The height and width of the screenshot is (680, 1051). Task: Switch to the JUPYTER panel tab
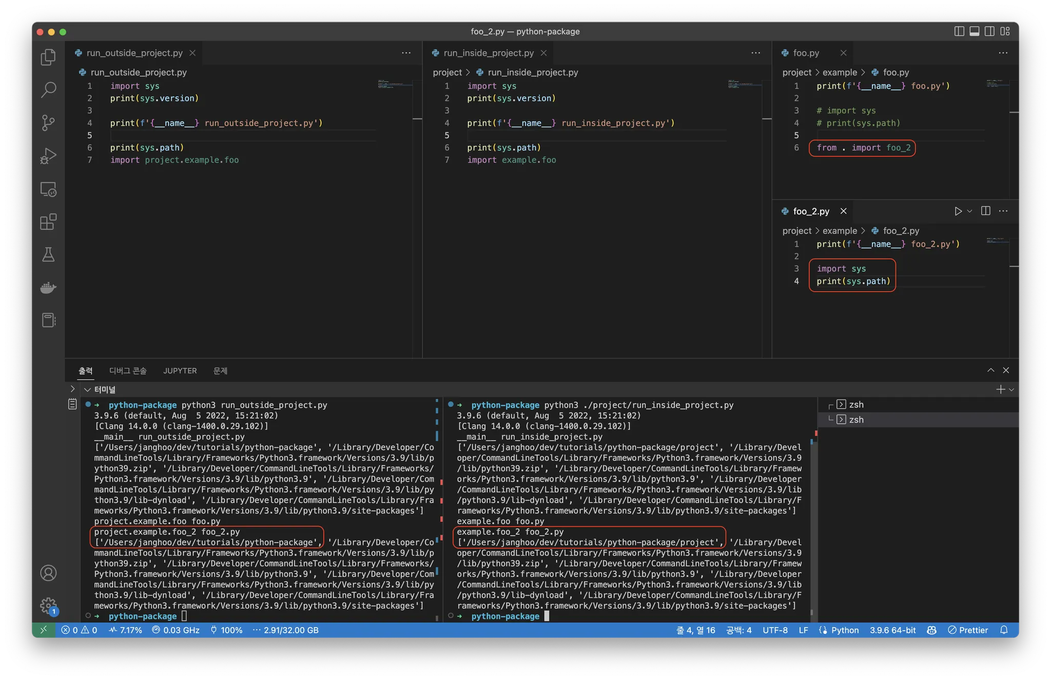(x=180, y=371)
